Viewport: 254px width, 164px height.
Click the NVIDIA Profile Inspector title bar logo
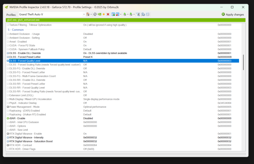(6, 7)
